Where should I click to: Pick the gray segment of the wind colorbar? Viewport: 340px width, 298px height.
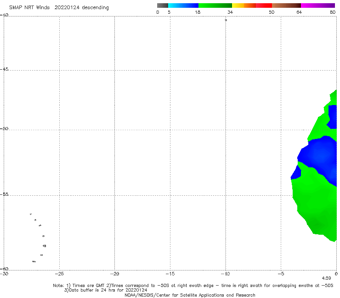pyautogui.click(x=162, y=6)
